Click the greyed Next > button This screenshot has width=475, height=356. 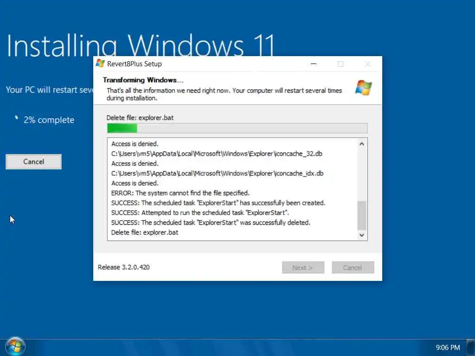click(303, 267)
